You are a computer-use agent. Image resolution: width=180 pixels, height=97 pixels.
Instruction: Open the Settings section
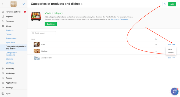[x=9, y=88]
